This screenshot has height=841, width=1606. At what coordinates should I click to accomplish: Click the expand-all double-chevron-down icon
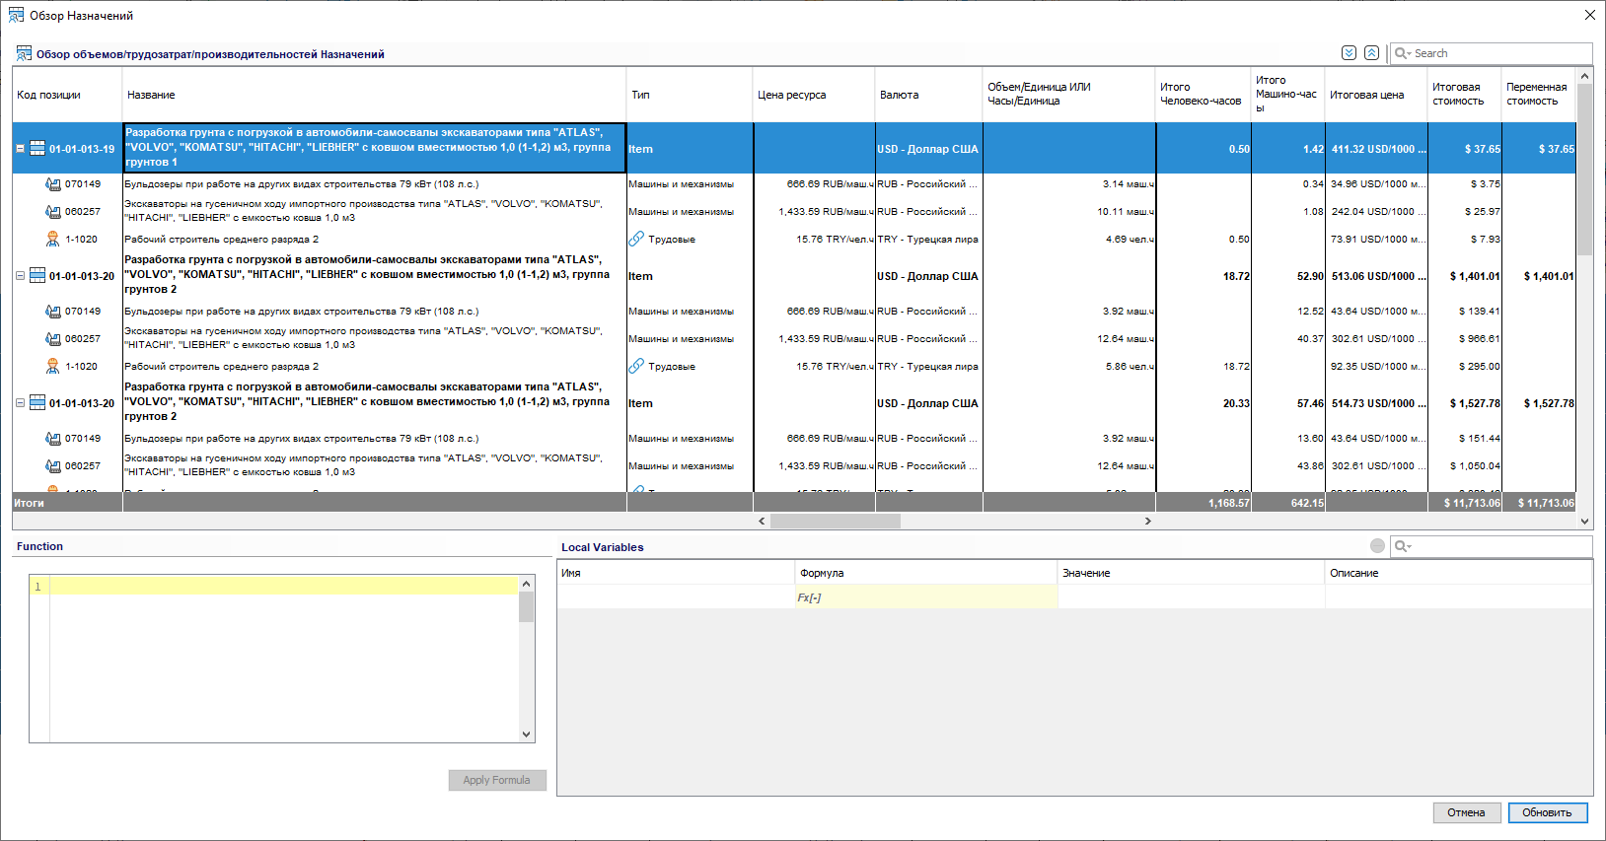click(x=1349, y=53)
